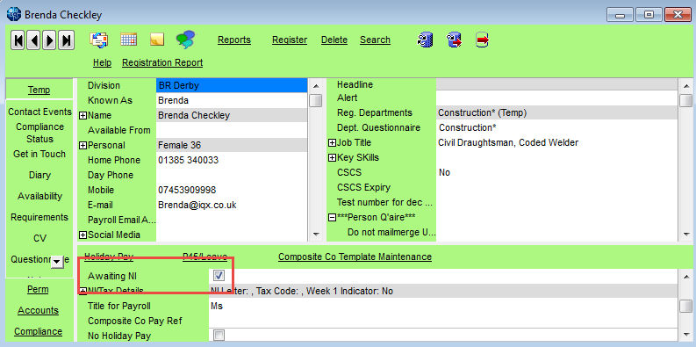
Task: Click the scroll down arrow of payroll panel
Action: tap(685, 335)
